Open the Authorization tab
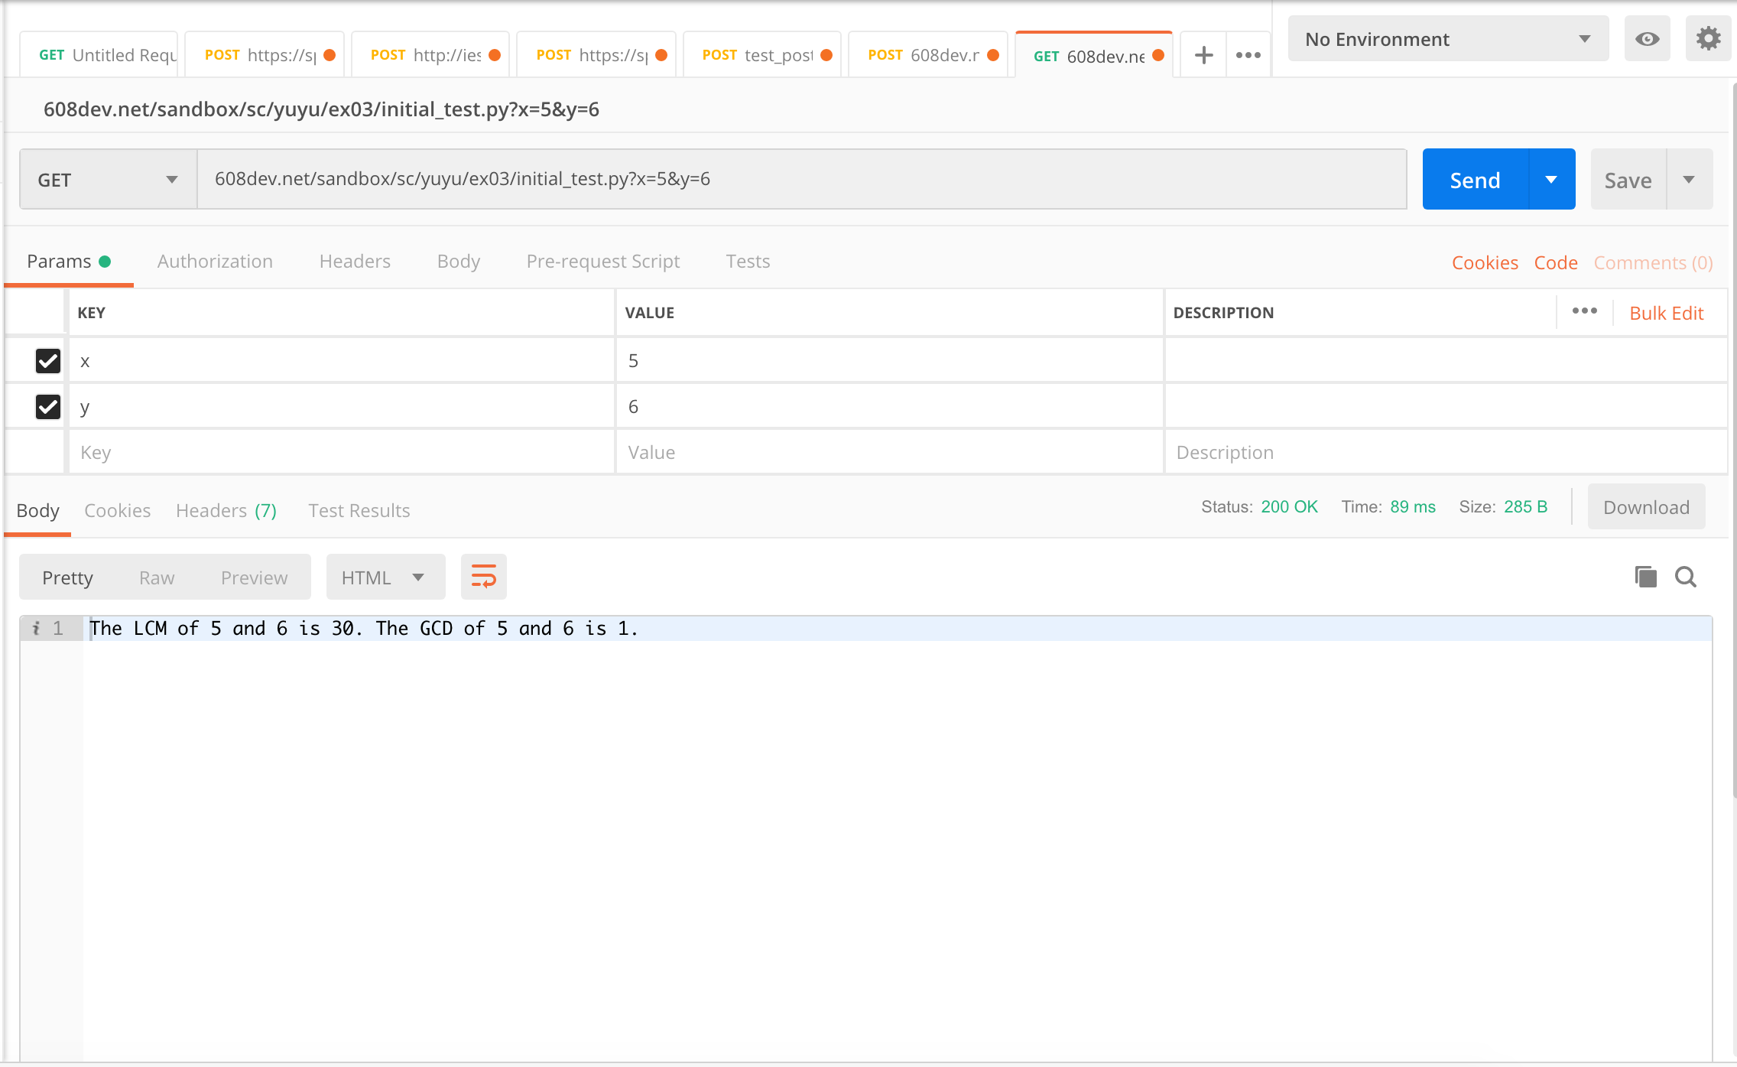Screen dimensions: 1737x1067 215,262
